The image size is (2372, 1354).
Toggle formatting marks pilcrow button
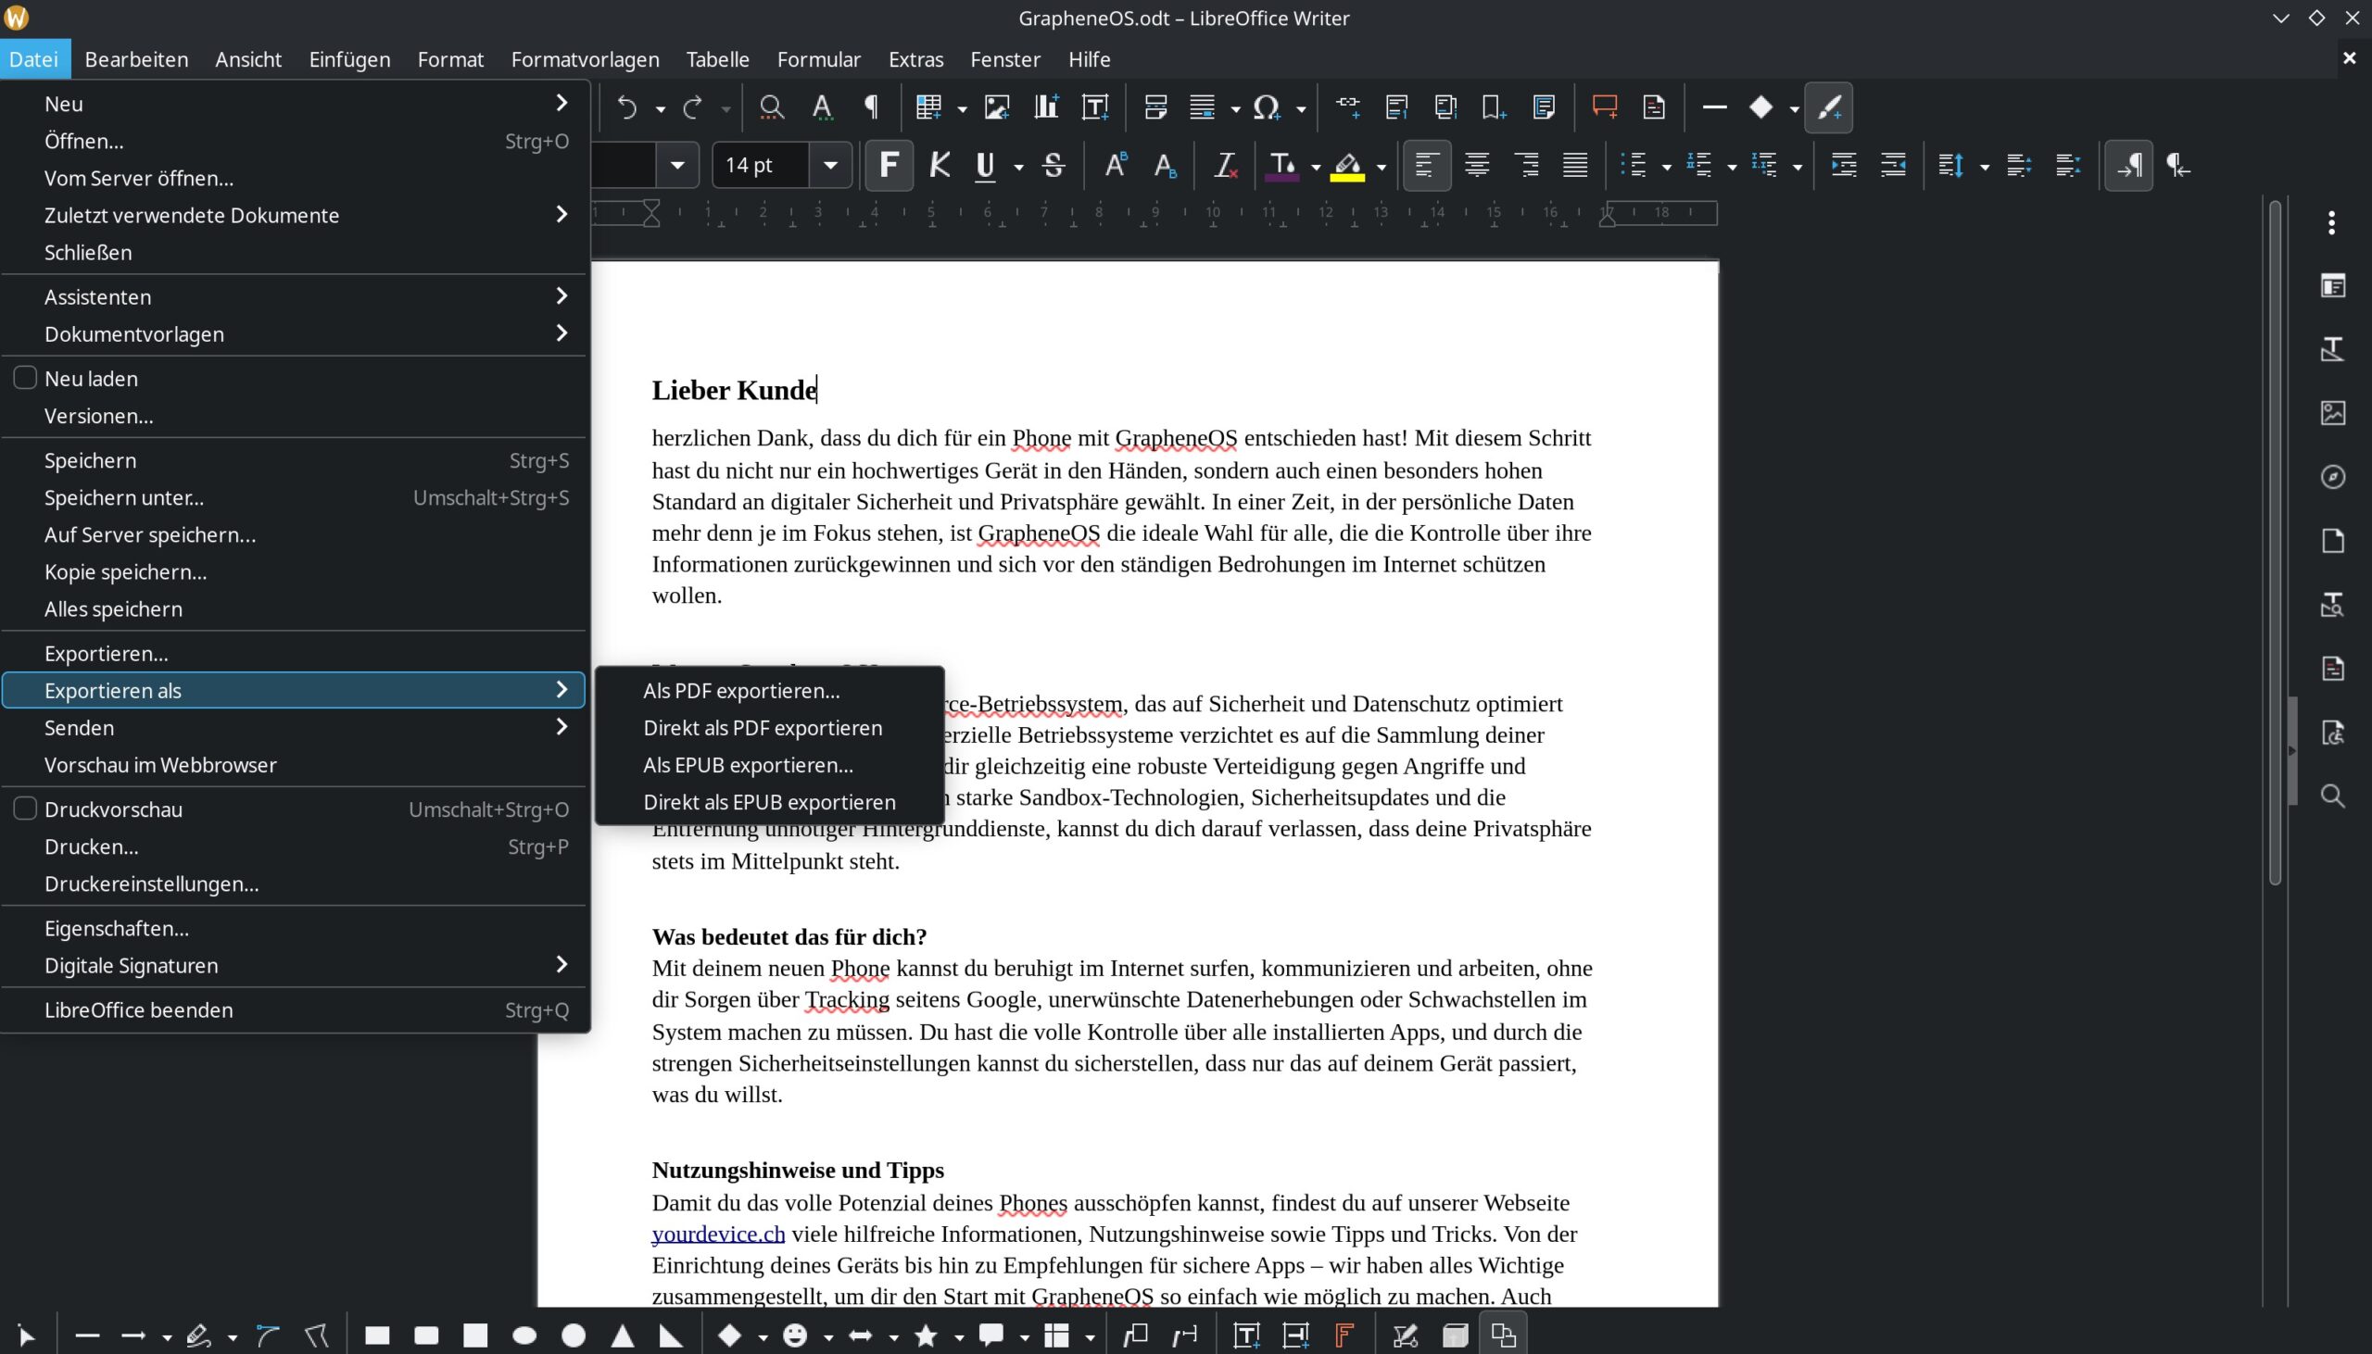[872, 107]
